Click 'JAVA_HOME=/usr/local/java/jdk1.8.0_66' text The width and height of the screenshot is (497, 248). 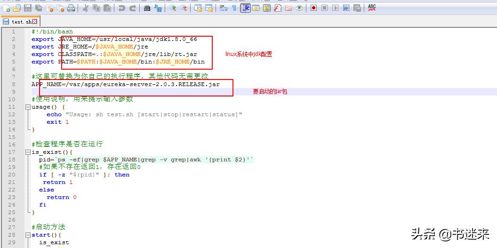click(x=128, y=39)
